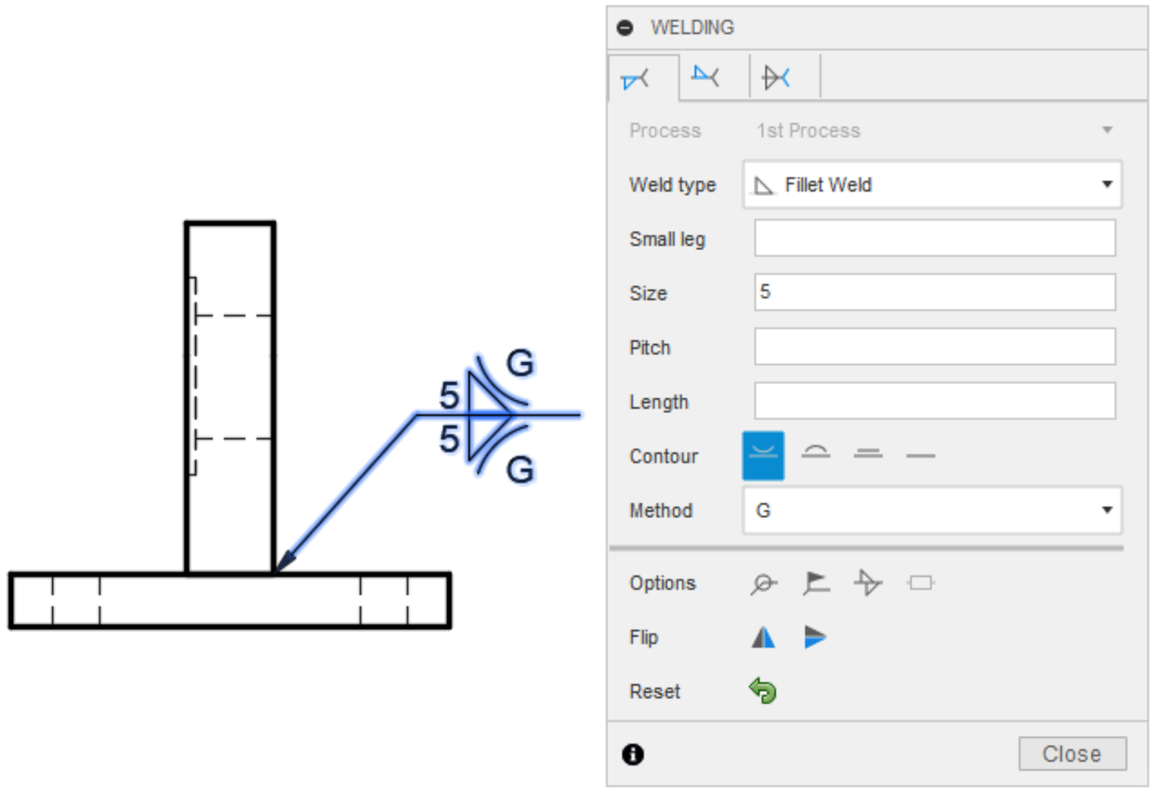This screenshot has height=793, width=1155.
Task: Open the Method dropdown
Action: [932, 511]
